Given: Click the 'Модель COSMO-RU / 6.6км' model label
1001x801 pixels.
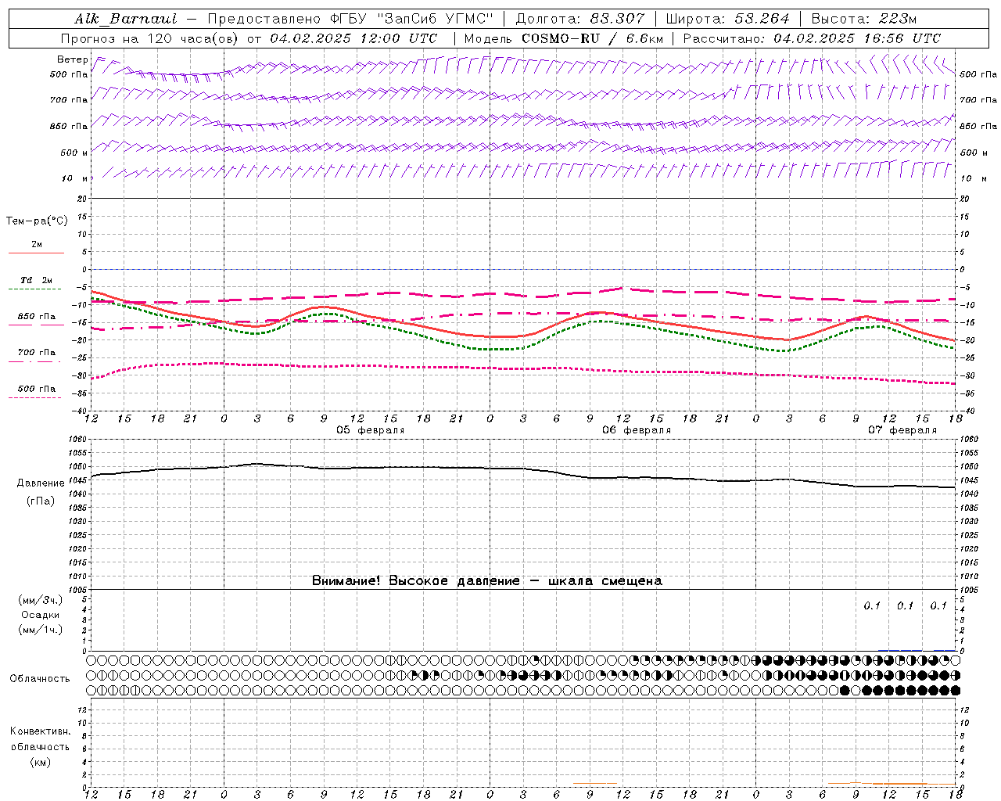Looking at the screenshot, I should 564,38.
